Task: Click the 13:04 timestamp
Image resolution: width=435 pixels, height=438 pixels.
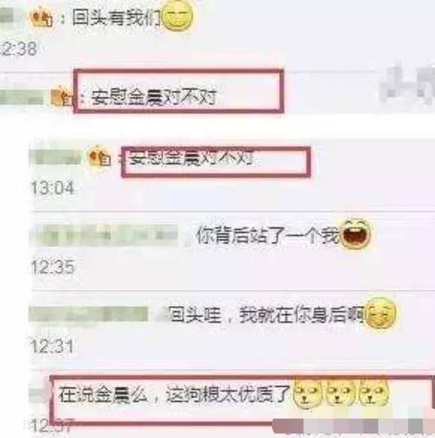Action: (52, 188)
